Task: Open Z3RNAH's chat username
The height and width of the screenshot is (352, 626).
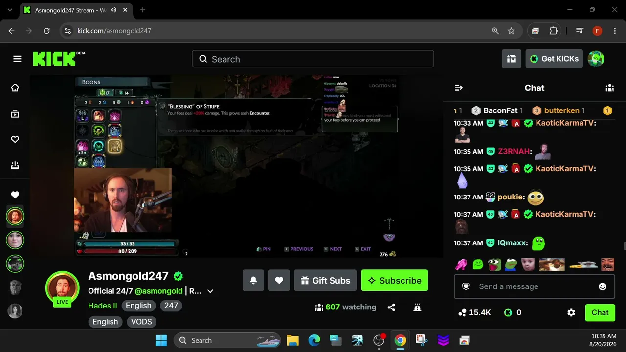Action: coord(514,152)
